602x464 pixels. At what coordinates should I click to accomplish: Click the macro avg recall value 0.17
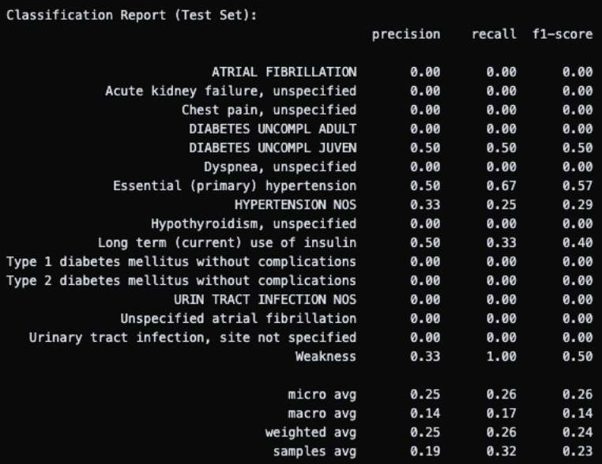tap(501, 413)
